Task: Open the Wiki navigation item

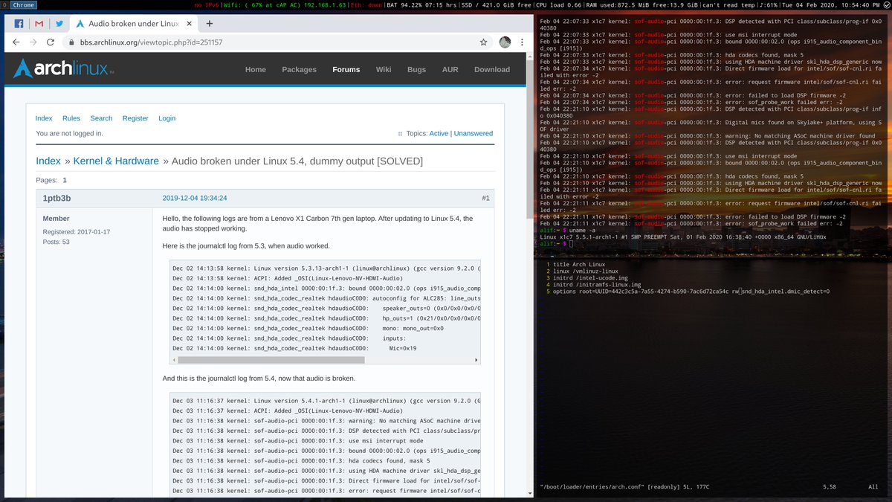Action: 384,69
